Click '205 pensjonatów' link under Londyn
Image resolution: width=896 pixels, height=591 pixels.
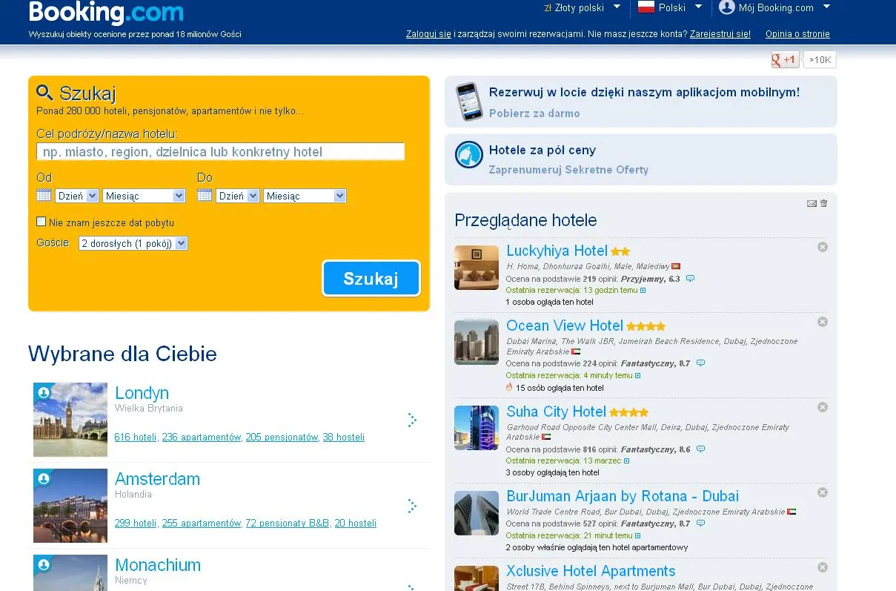click(282, 438)
